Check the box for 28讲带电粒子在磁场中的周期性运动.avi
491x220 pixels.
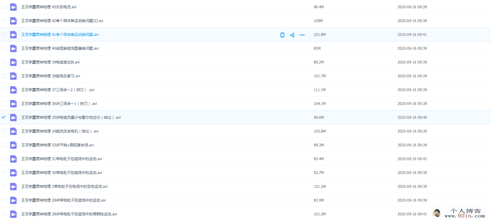tap(3, 214)
